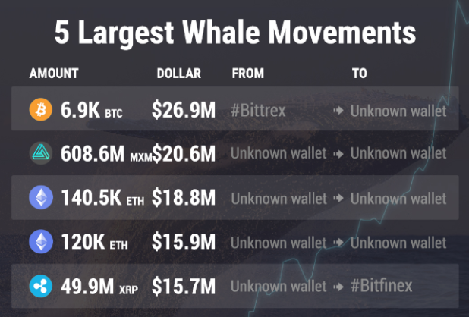The width and height of the screenshot is (469, 317).
Task: Click the arrow icon in the MXM row
Action: (x=338, y=154)
